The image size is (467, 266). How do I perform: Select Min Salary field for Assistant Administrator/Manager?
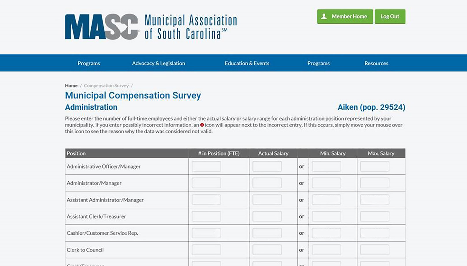click(x=327, y=199)
